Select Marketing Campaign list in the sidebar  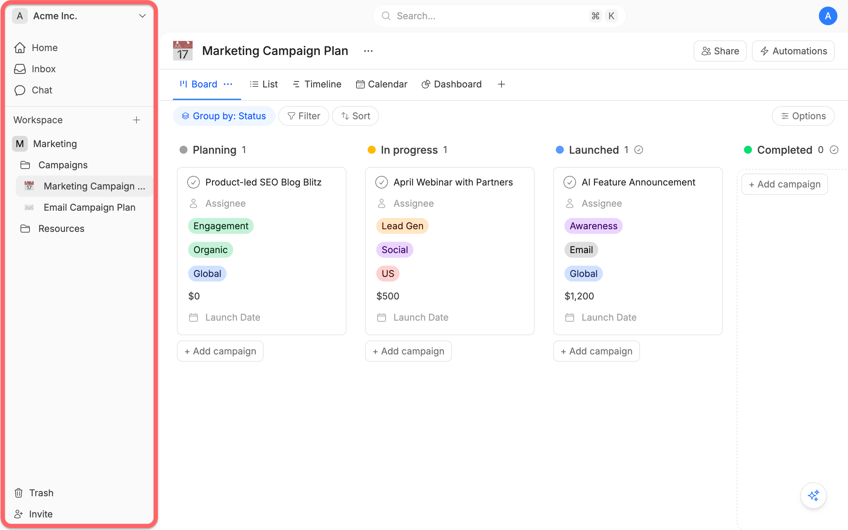84,186
